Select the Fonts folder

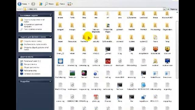pyautogui.click(x=72, y=15)
